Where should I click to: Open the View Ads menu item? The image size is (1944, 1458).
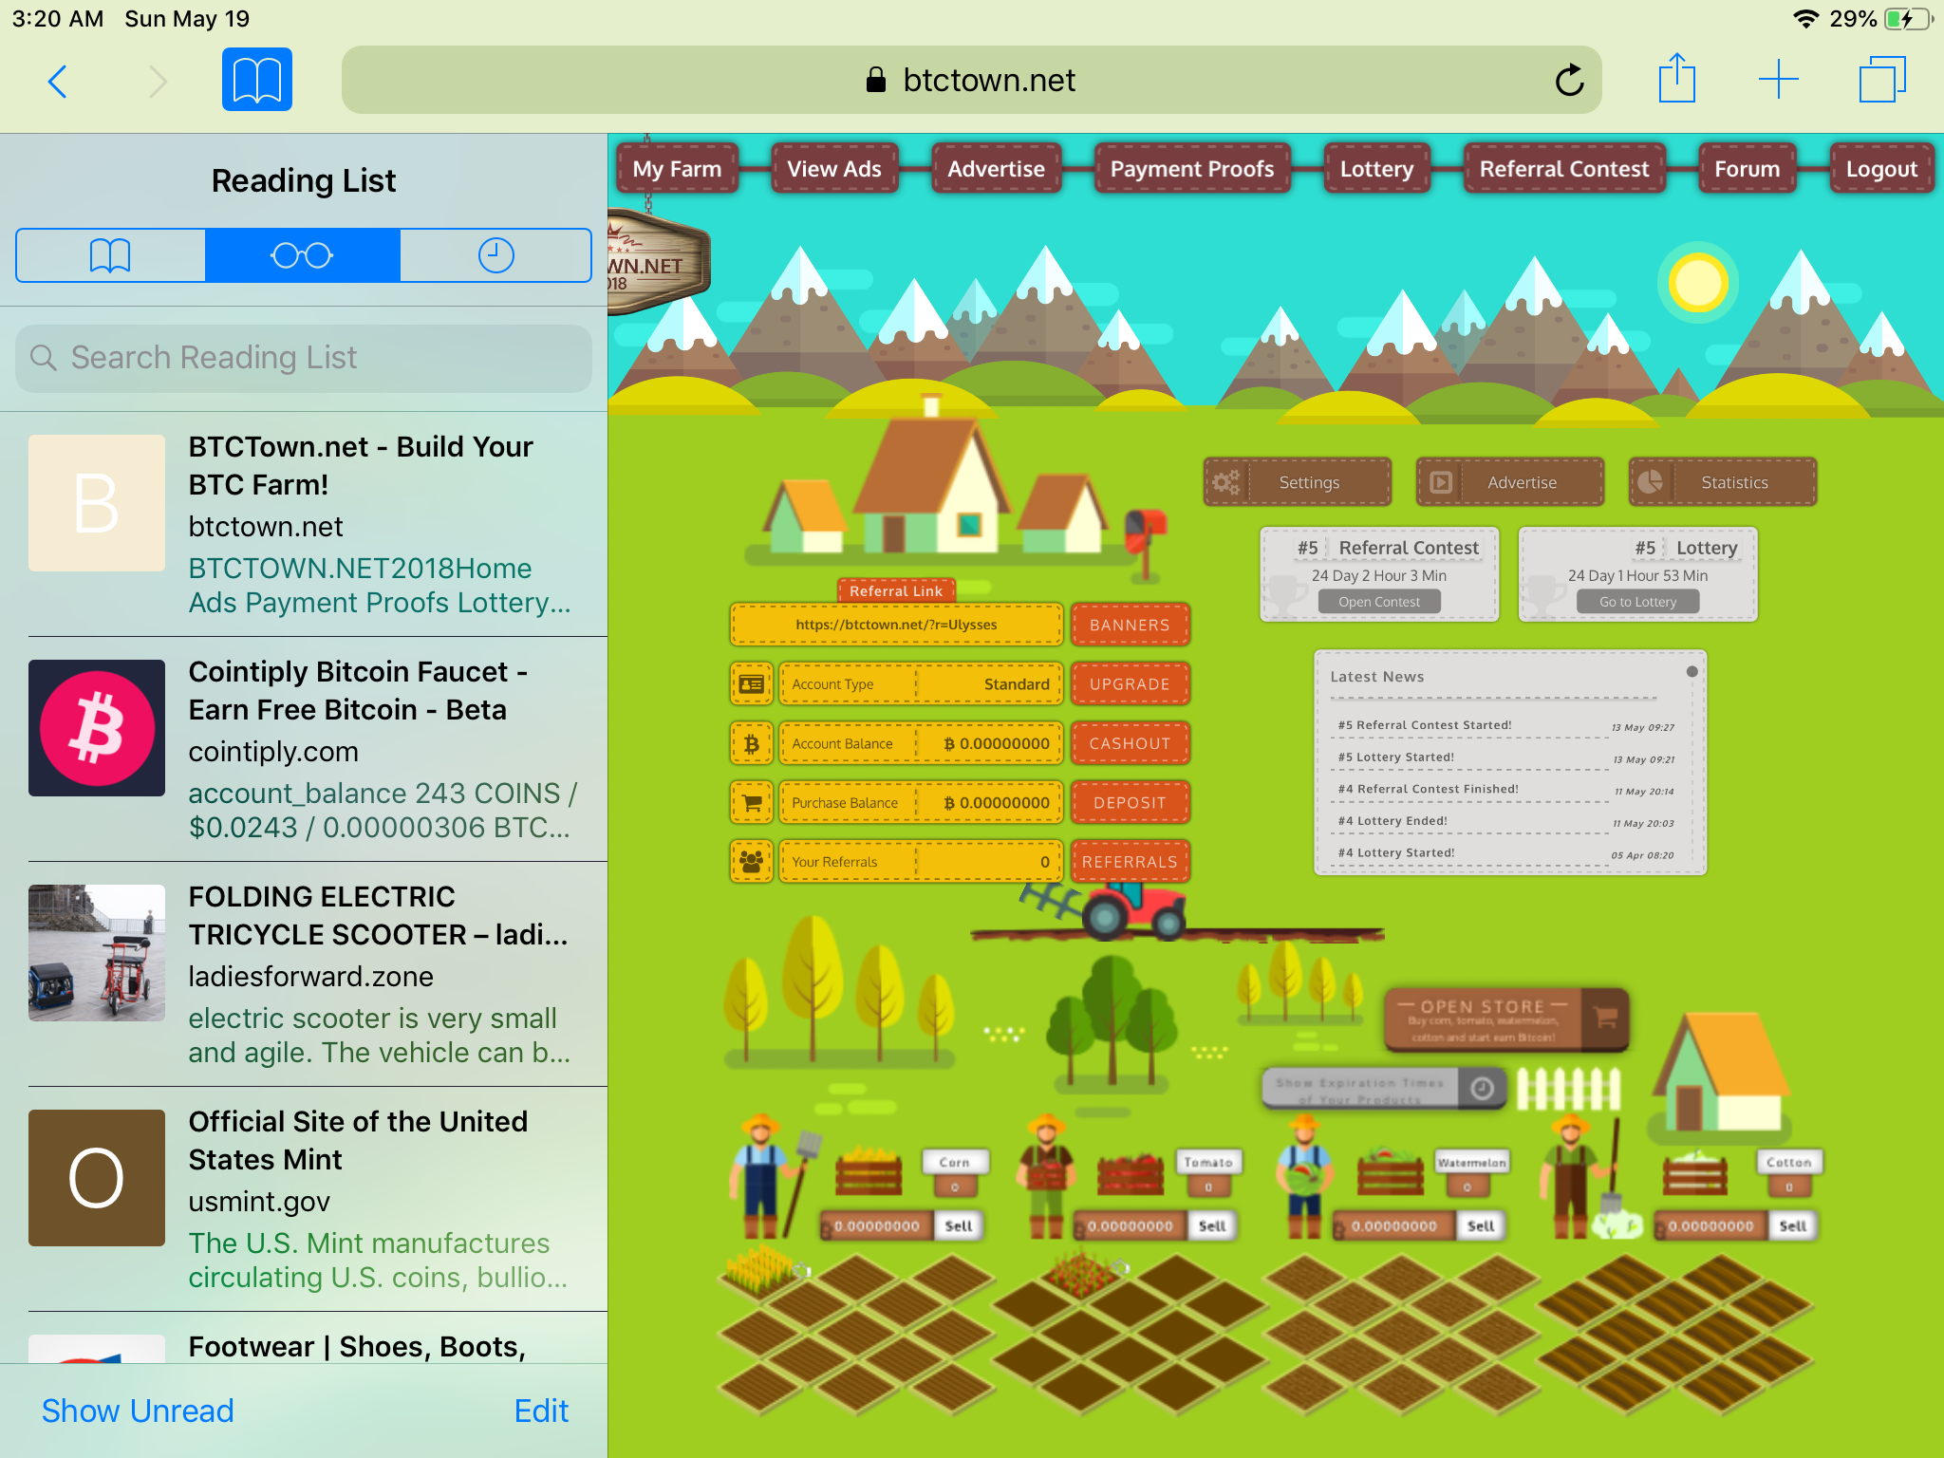[x=834, y=169]
